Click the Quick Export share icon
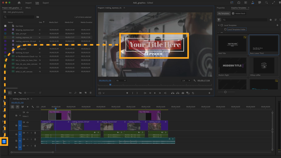281x158 pixels. tap(239, 2)
